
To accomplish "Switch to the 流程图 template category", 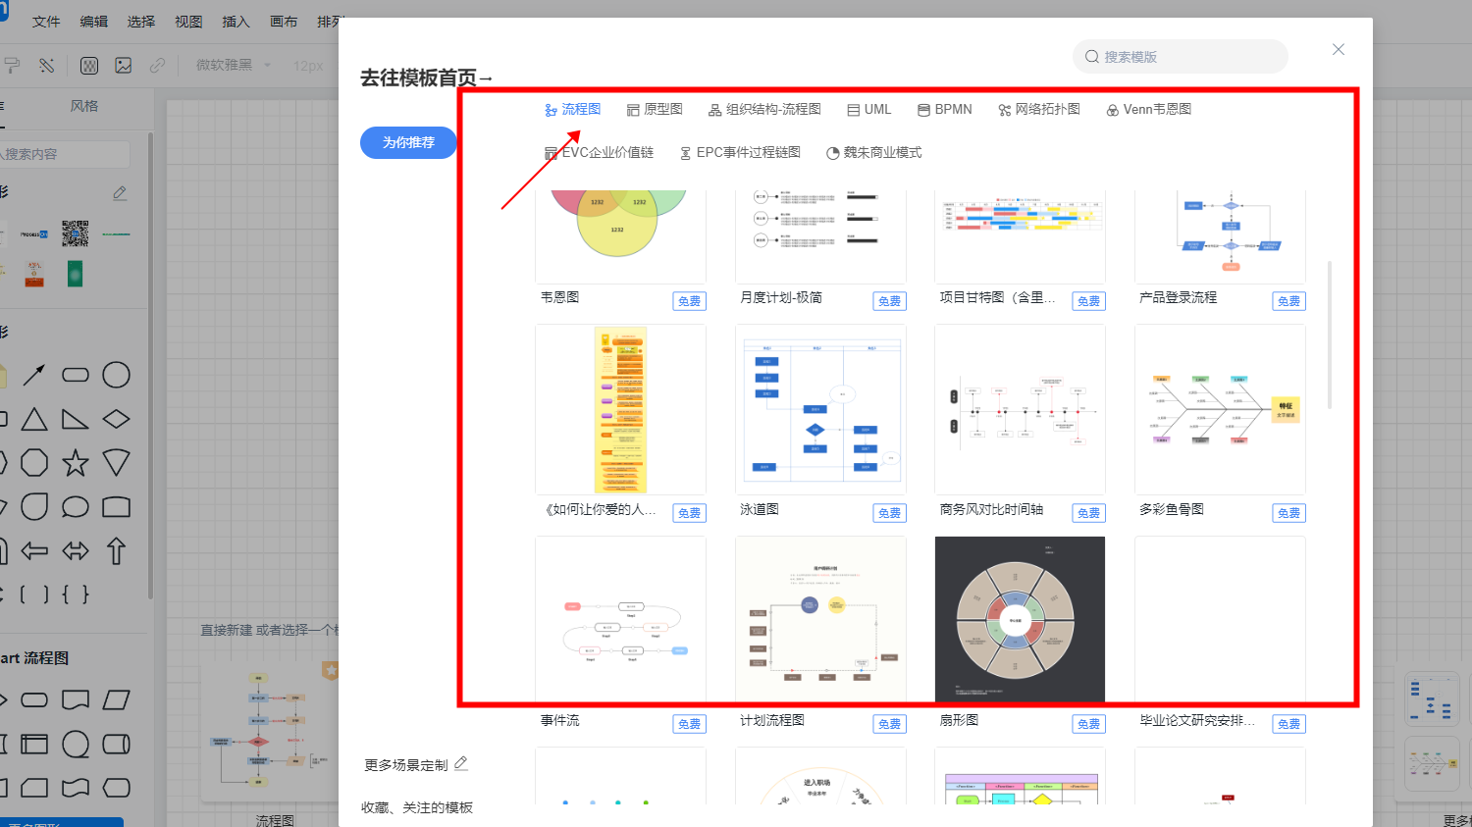I will tap(572, 110).
